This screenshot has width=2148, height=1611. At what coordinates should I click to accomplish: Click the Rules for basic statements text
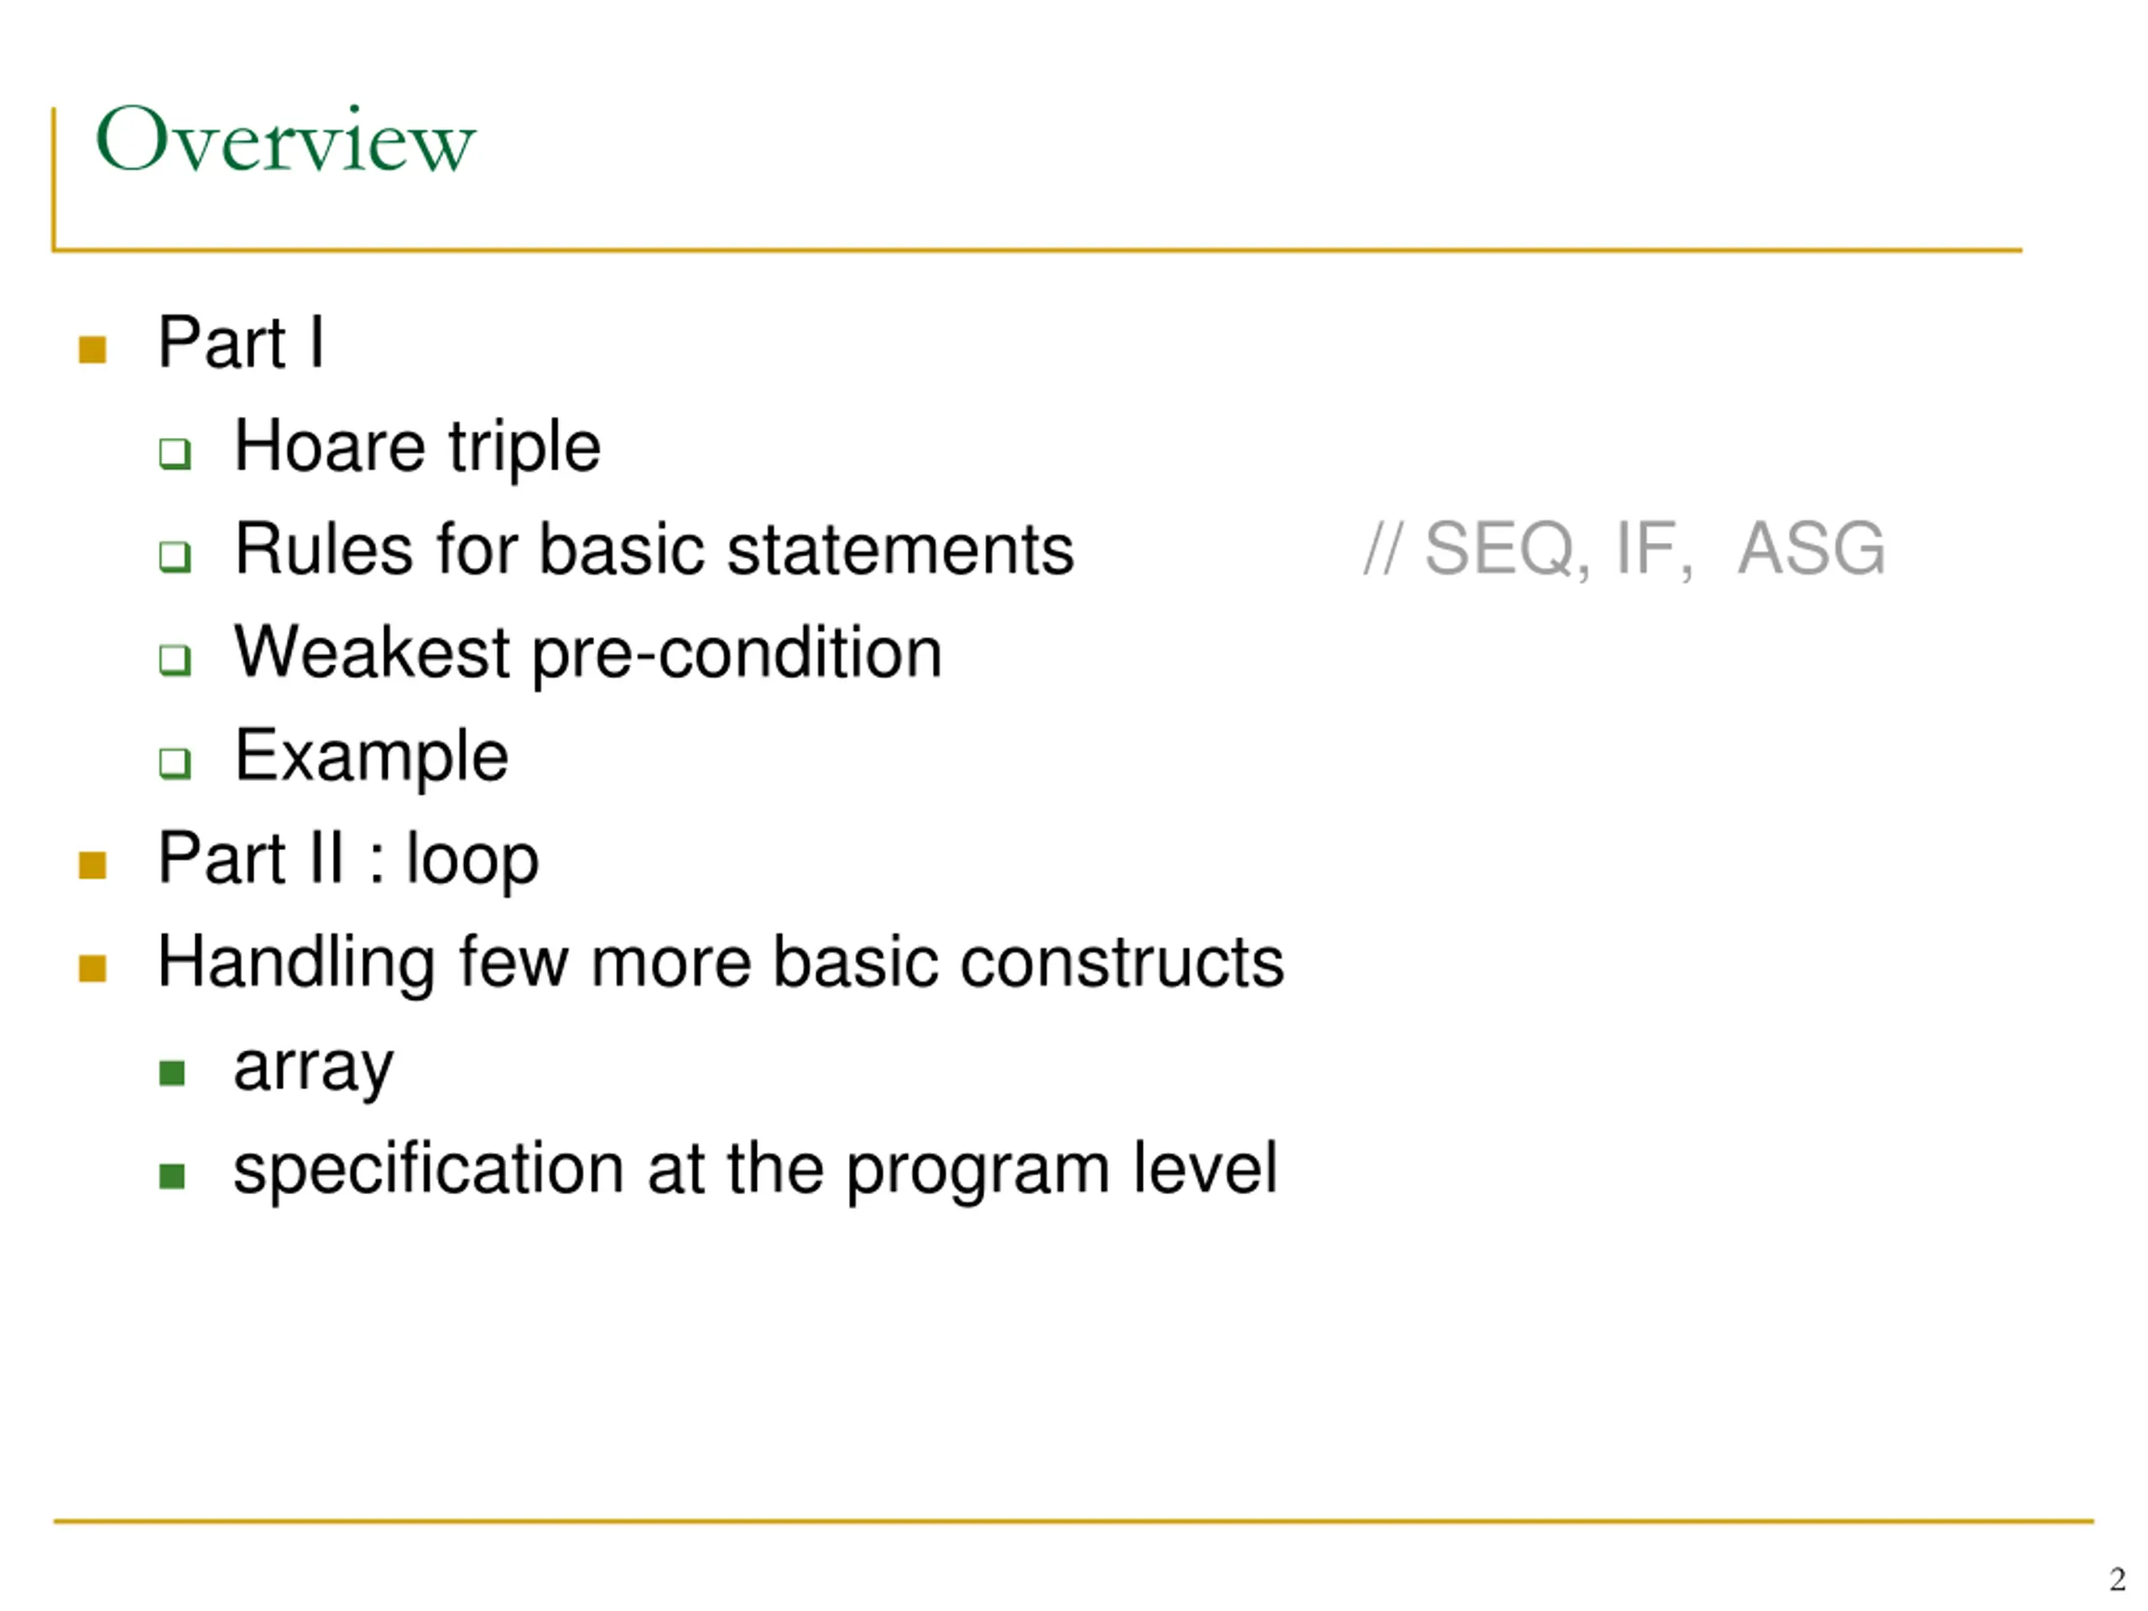pyautogui.click(x=654, y=549)
